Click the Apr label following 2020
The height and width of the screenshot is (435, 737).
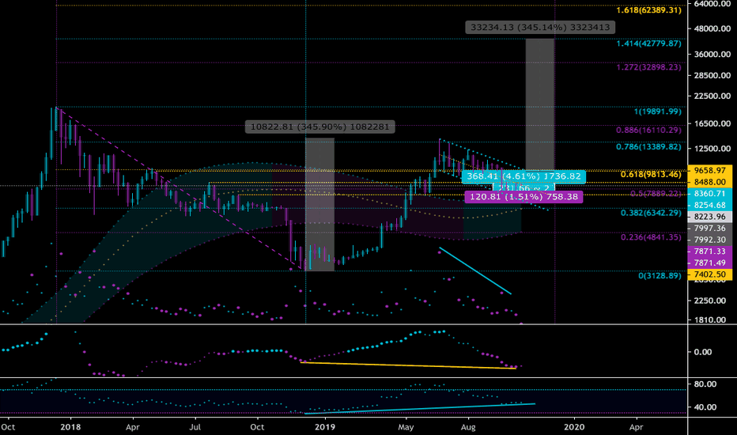click(x=636, y=427)
